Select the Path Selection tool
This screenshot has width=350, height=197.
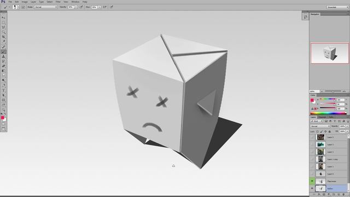coord(3,95)
